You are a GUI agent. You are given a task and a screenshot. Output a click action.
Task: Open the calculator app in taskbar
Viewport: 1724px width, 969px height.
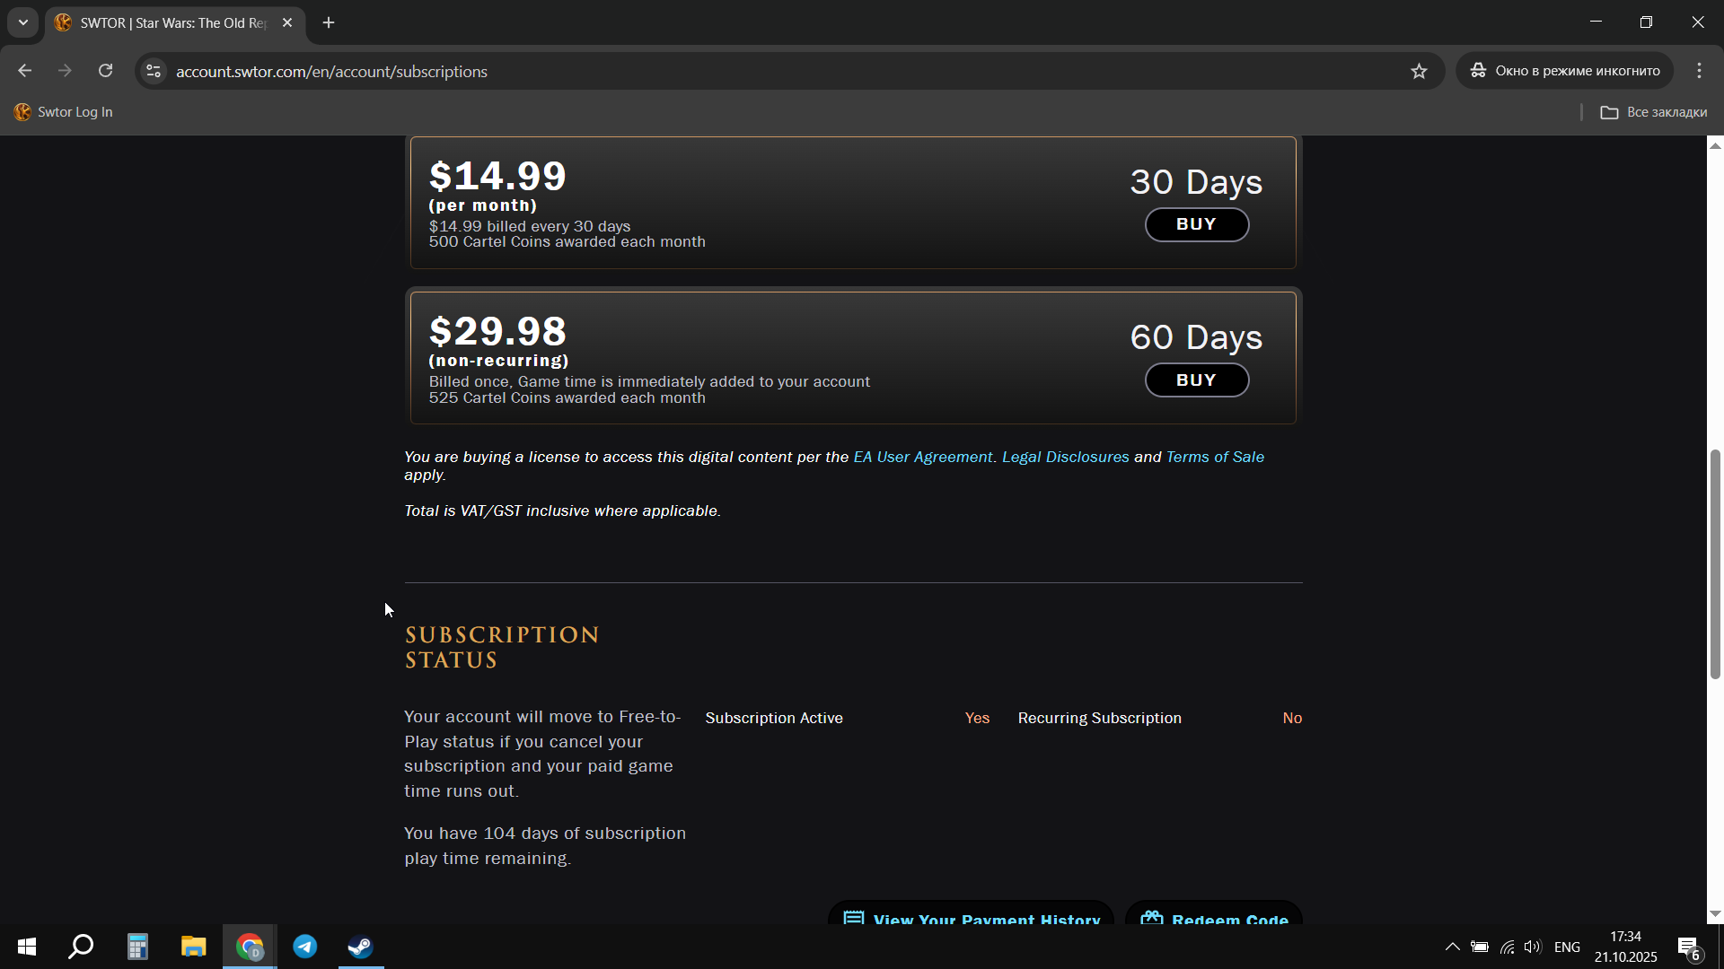coord(137,947)
